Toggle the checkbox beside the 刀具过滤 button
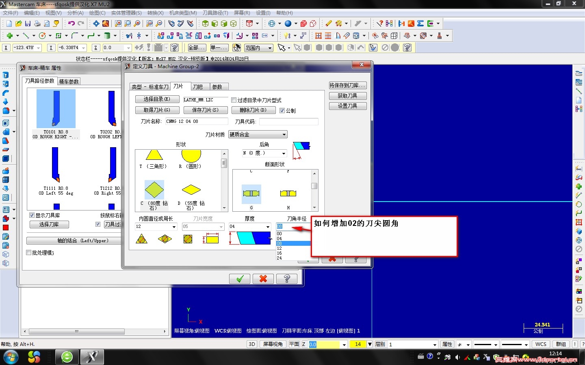Viewport: 585px width, 365px height. click(x=97, y=224)
